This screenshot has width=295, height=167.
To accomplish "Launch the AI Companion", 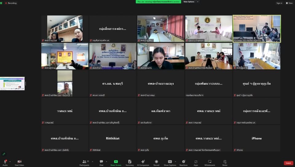I will (x=143, y=162).
